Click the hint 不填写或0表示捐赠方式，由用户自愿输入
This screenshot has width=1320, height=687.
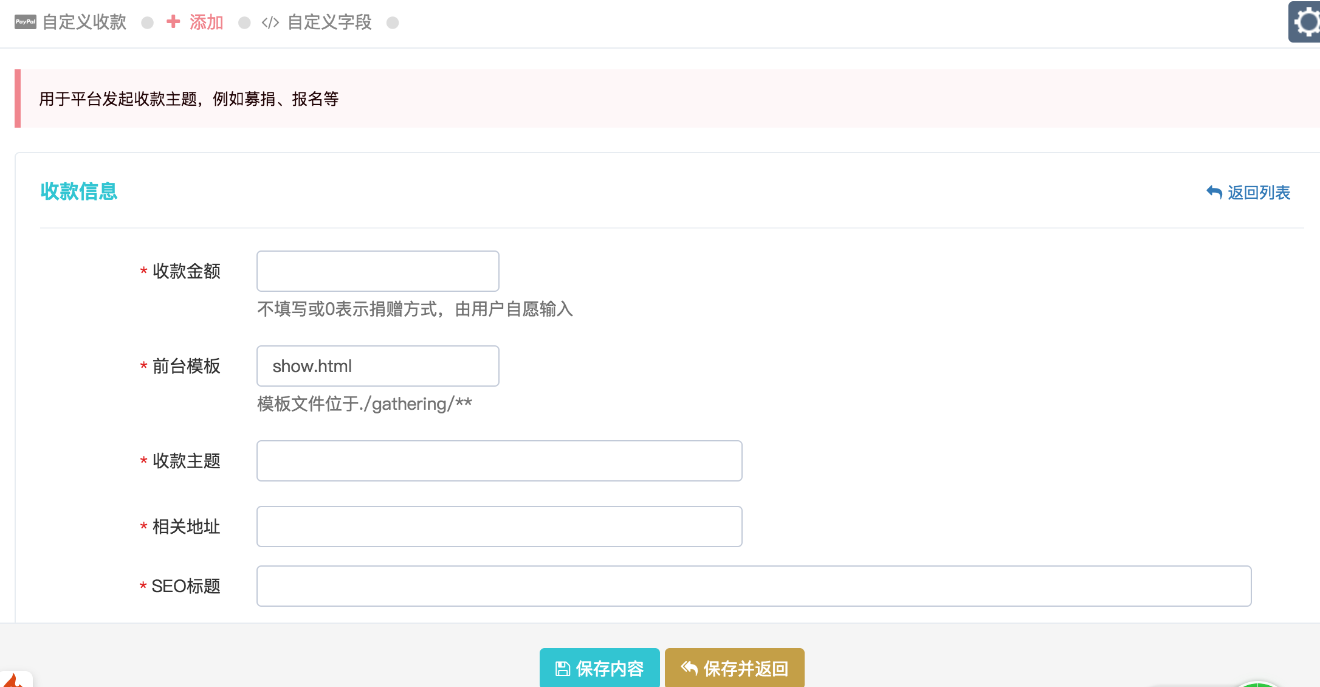coord(415,309)
